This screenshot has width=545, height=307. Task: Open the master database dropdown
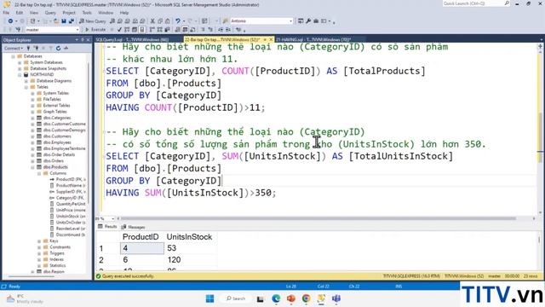click(77, 30)
